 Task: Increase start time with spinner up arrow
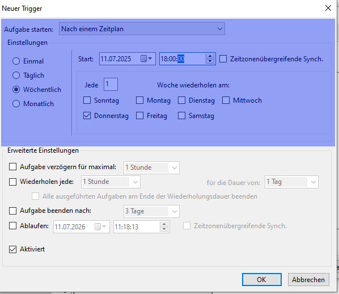coord(210,57)
